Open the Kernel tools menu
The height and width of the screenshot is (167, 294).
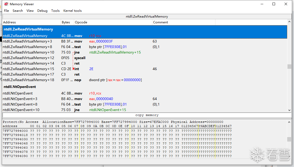[72, 11]
